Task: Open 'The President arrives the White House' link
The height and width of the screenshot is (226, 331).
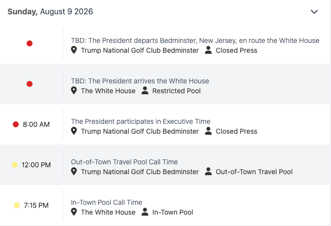Action: point(140,81)
